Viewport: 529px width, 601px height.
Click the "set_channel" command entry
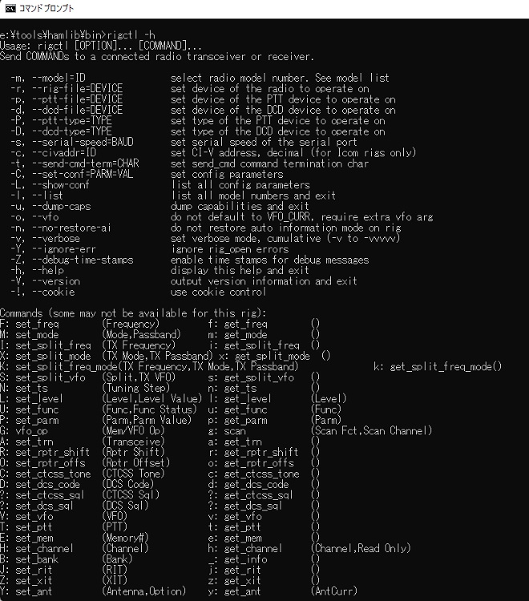37,550
